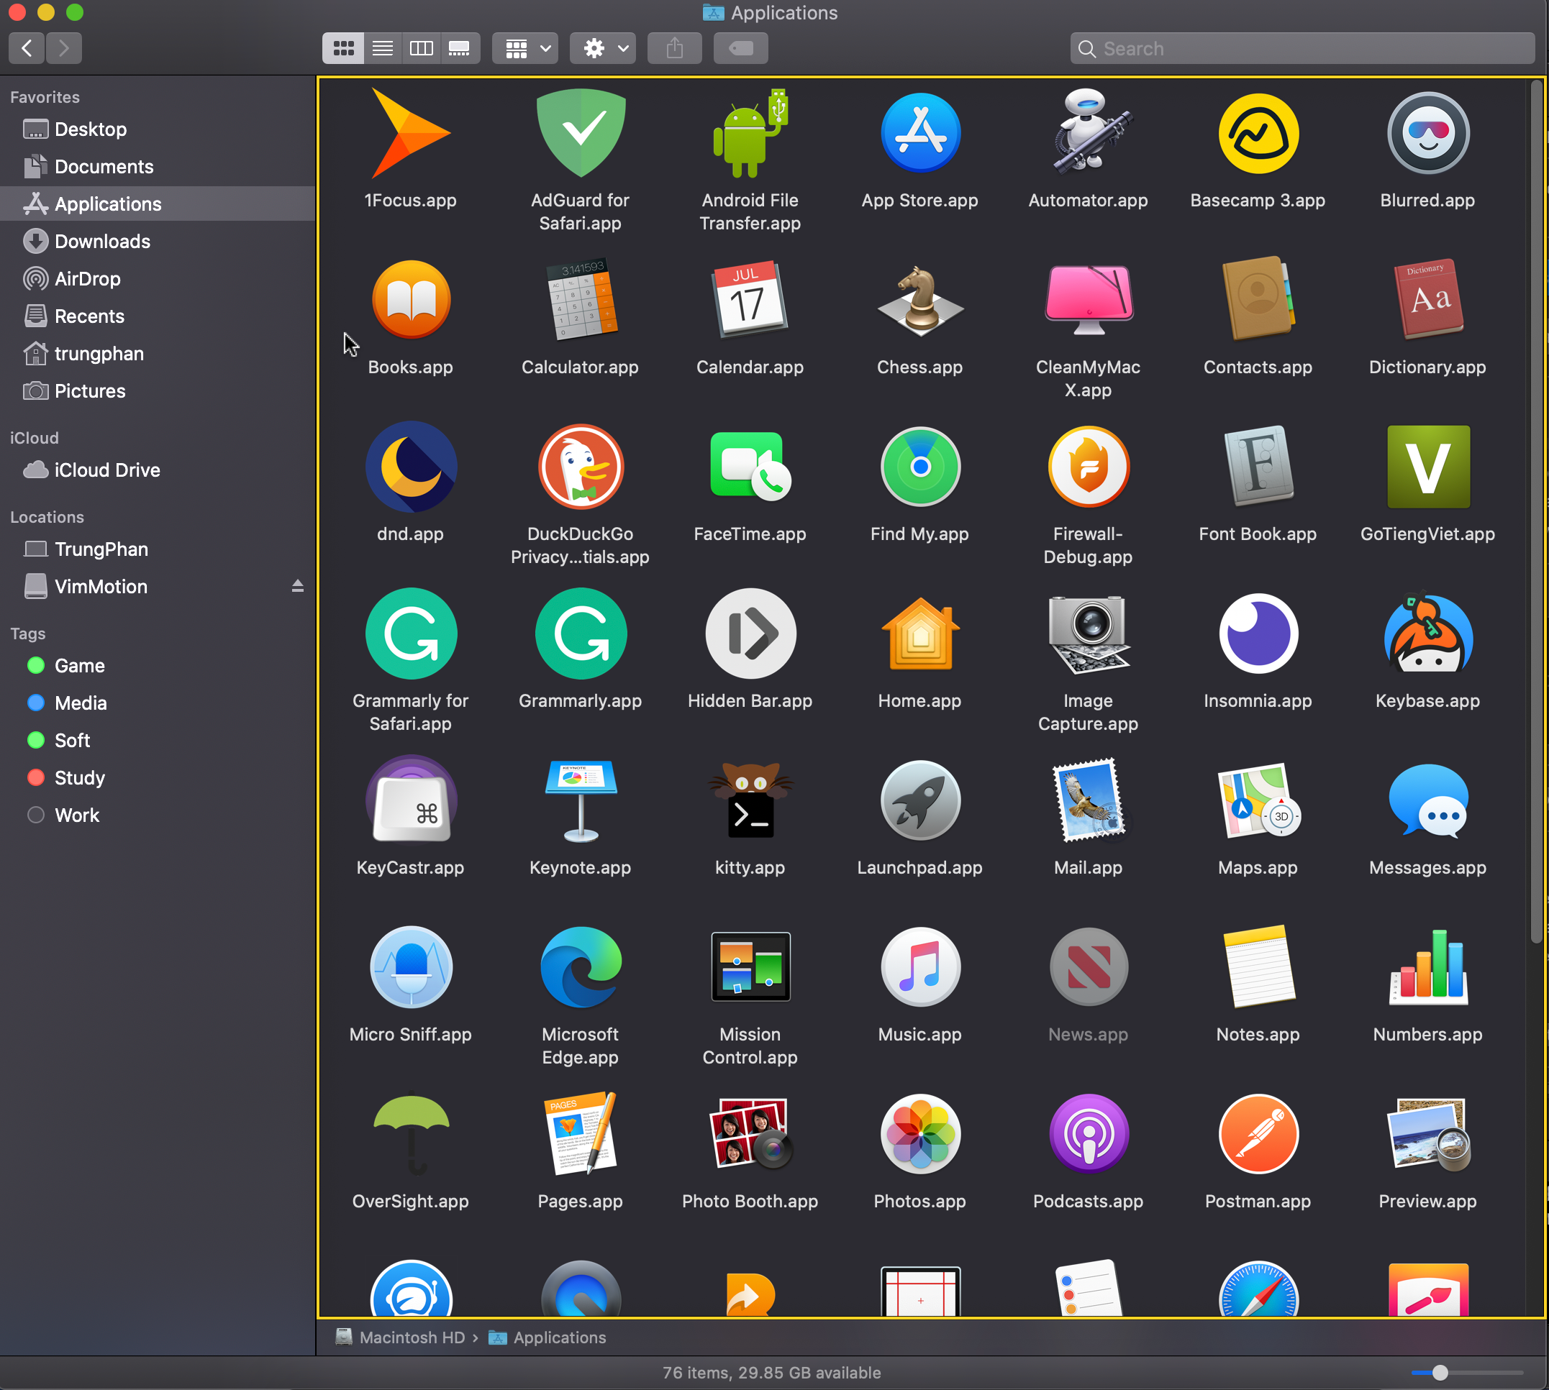Open the gear action menu dropdown
The width and height of the screenshot is (1549, 1390).
pyautogui.click(x=604, y=49)
